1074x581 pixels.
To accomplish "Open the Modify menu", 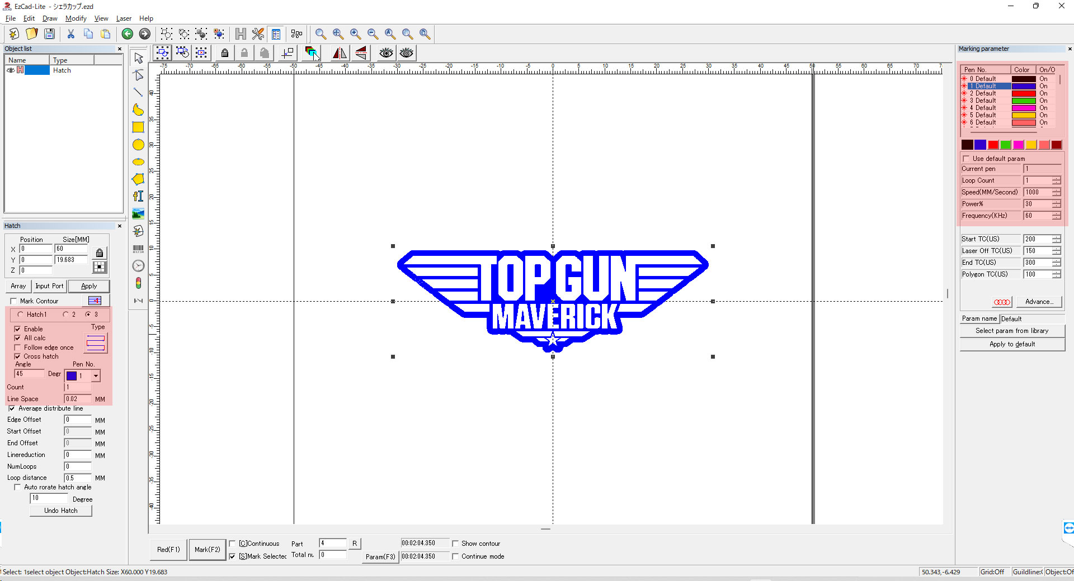I will (76, 18).
